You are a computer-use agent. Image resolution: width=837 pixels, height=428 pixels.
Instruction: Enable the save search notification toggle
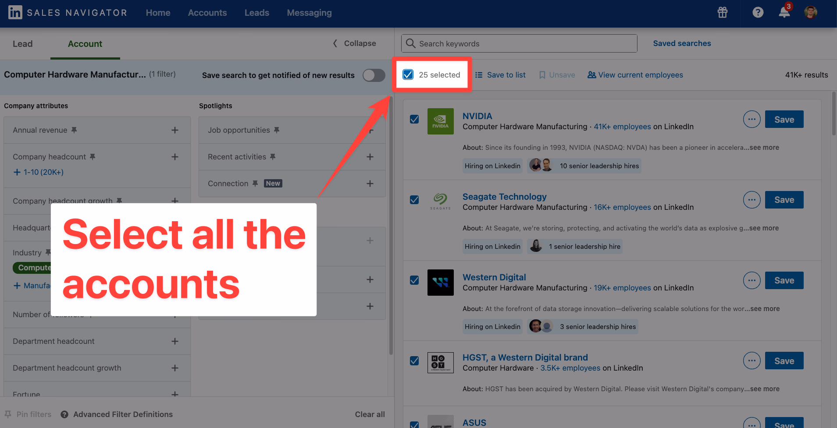374,75
